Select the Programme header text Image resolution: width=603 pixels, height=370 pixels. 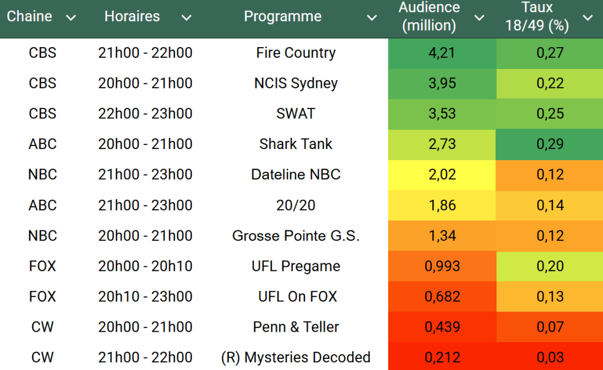[283, 16]
